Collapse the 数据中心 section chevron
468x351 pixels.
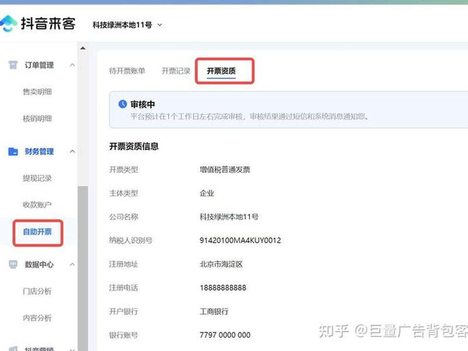[72, 264]
